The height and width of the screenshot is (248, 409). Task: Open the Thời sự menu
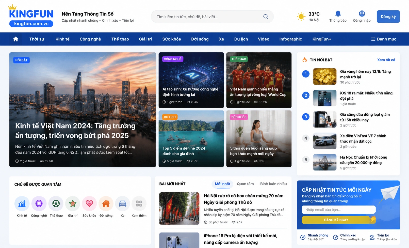(37, 39)
